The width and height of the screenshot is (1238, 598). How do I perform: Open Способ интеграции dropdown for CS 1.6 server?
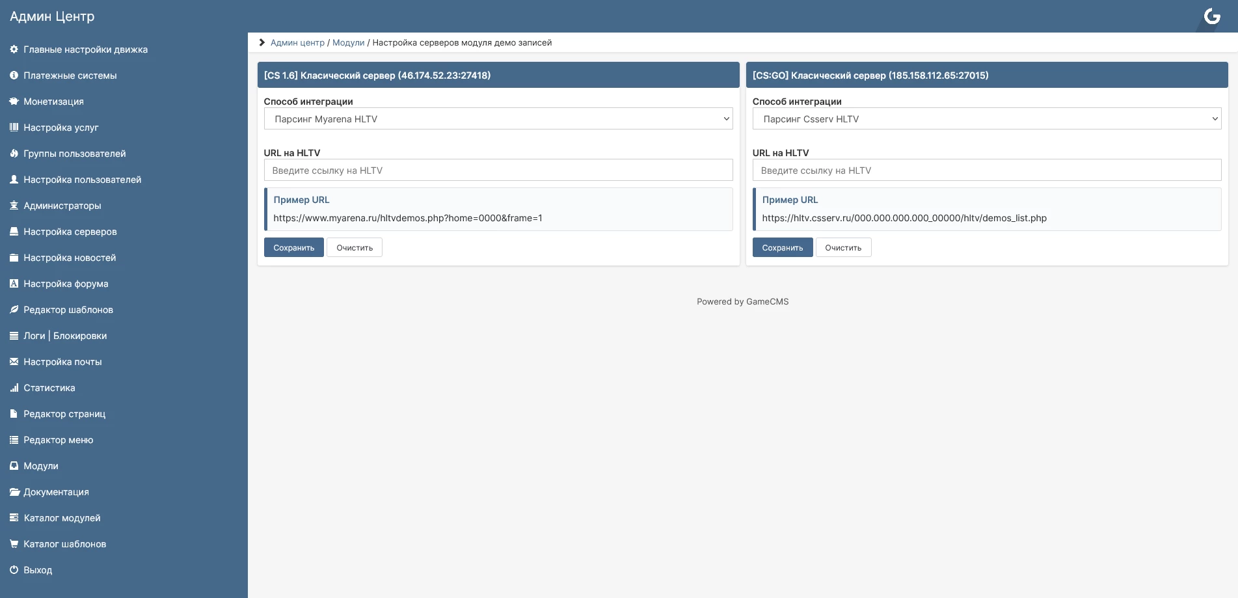(x=498, y=119)
